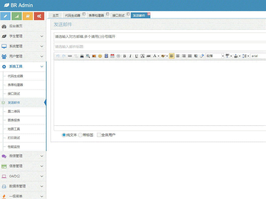This screenshot has width=266, height=199.
Task: Open the emoticon smiley picker
Action: 100,56
